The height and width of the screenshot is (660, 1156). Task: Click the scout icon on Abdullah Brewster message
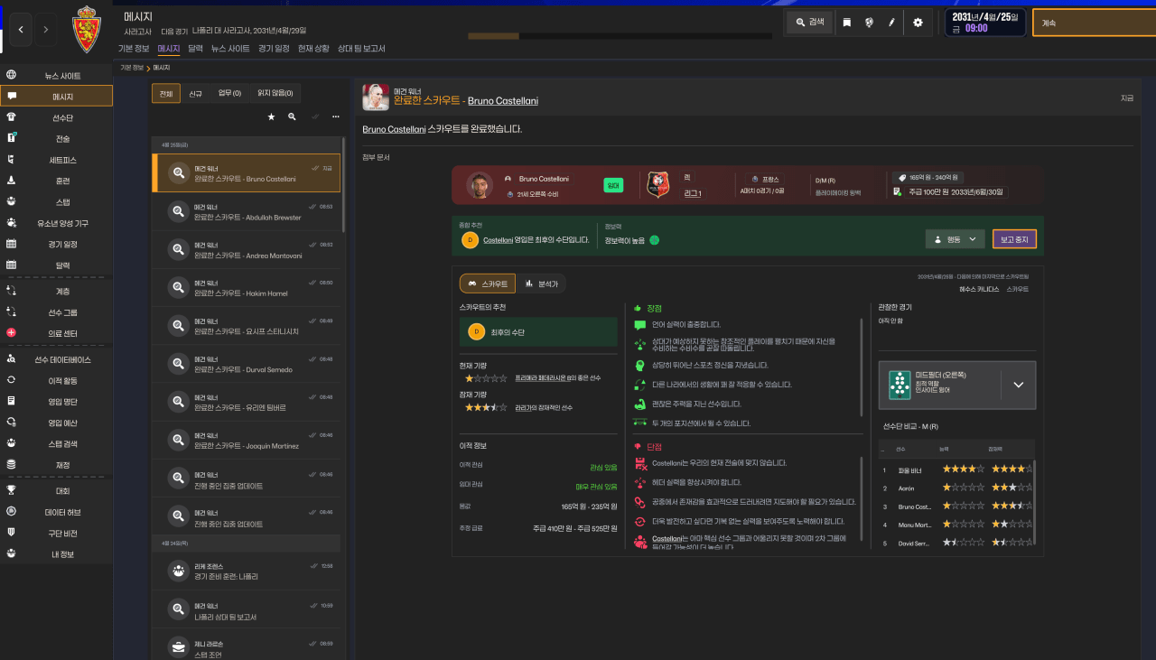click(x=179, y=210)
